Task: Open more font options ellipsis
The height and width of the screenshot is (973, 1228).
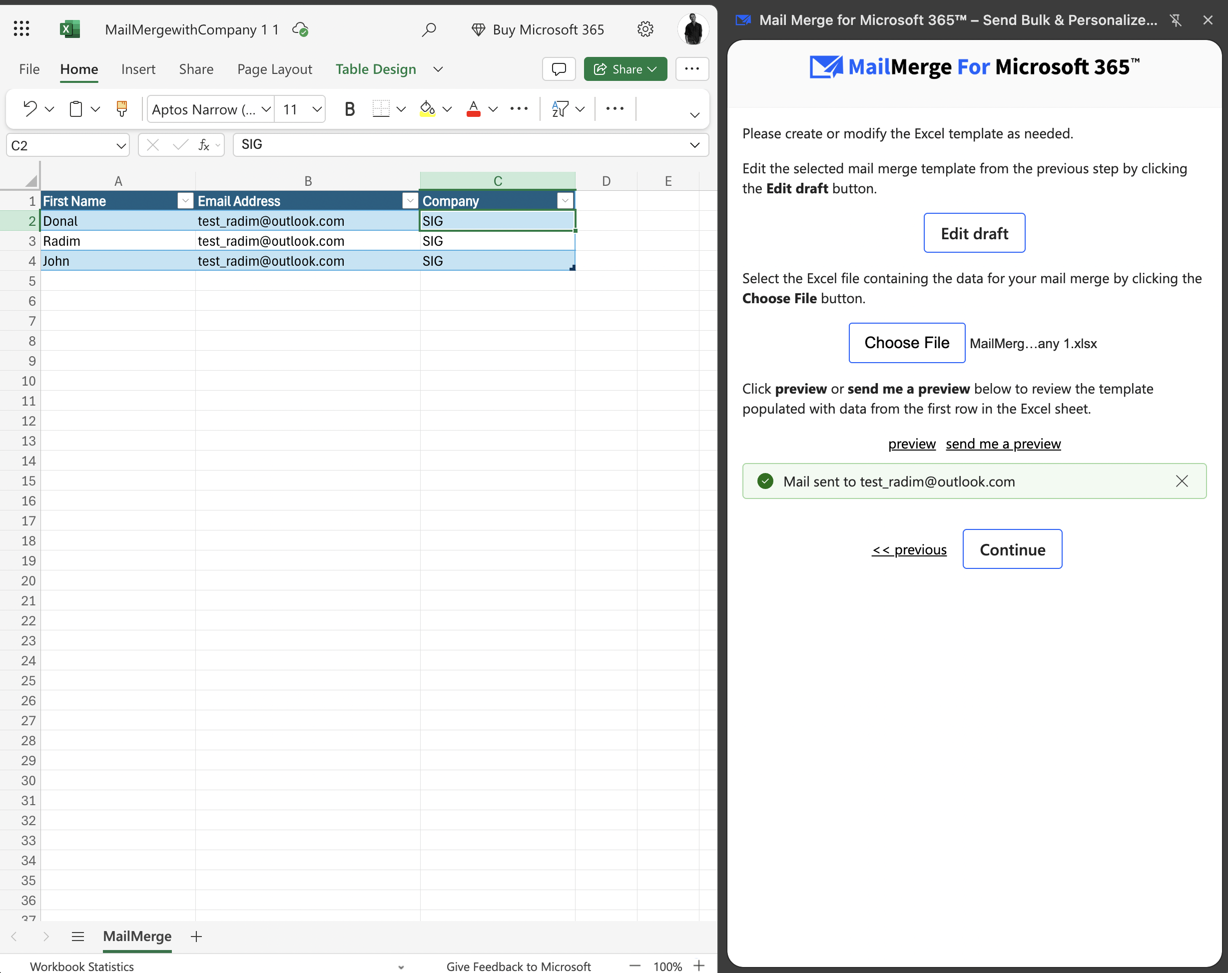Action: pos(519,108)
